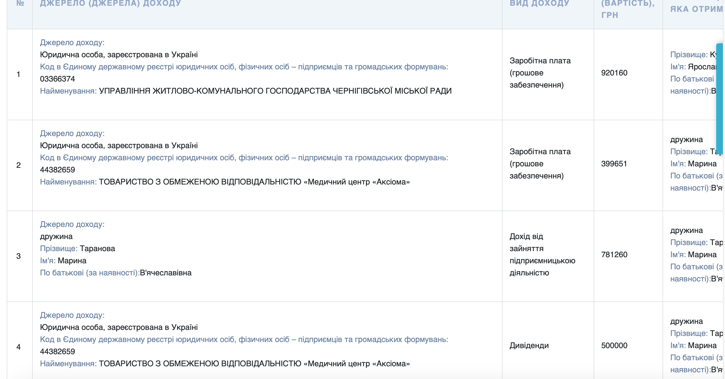Screen dimensions: 725x379
Task: Select the amount 399651 in row 2
Action: (x=614, y=164)
